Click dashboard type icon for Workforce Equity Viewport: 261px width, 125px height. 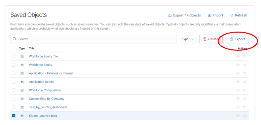point(22,65)
